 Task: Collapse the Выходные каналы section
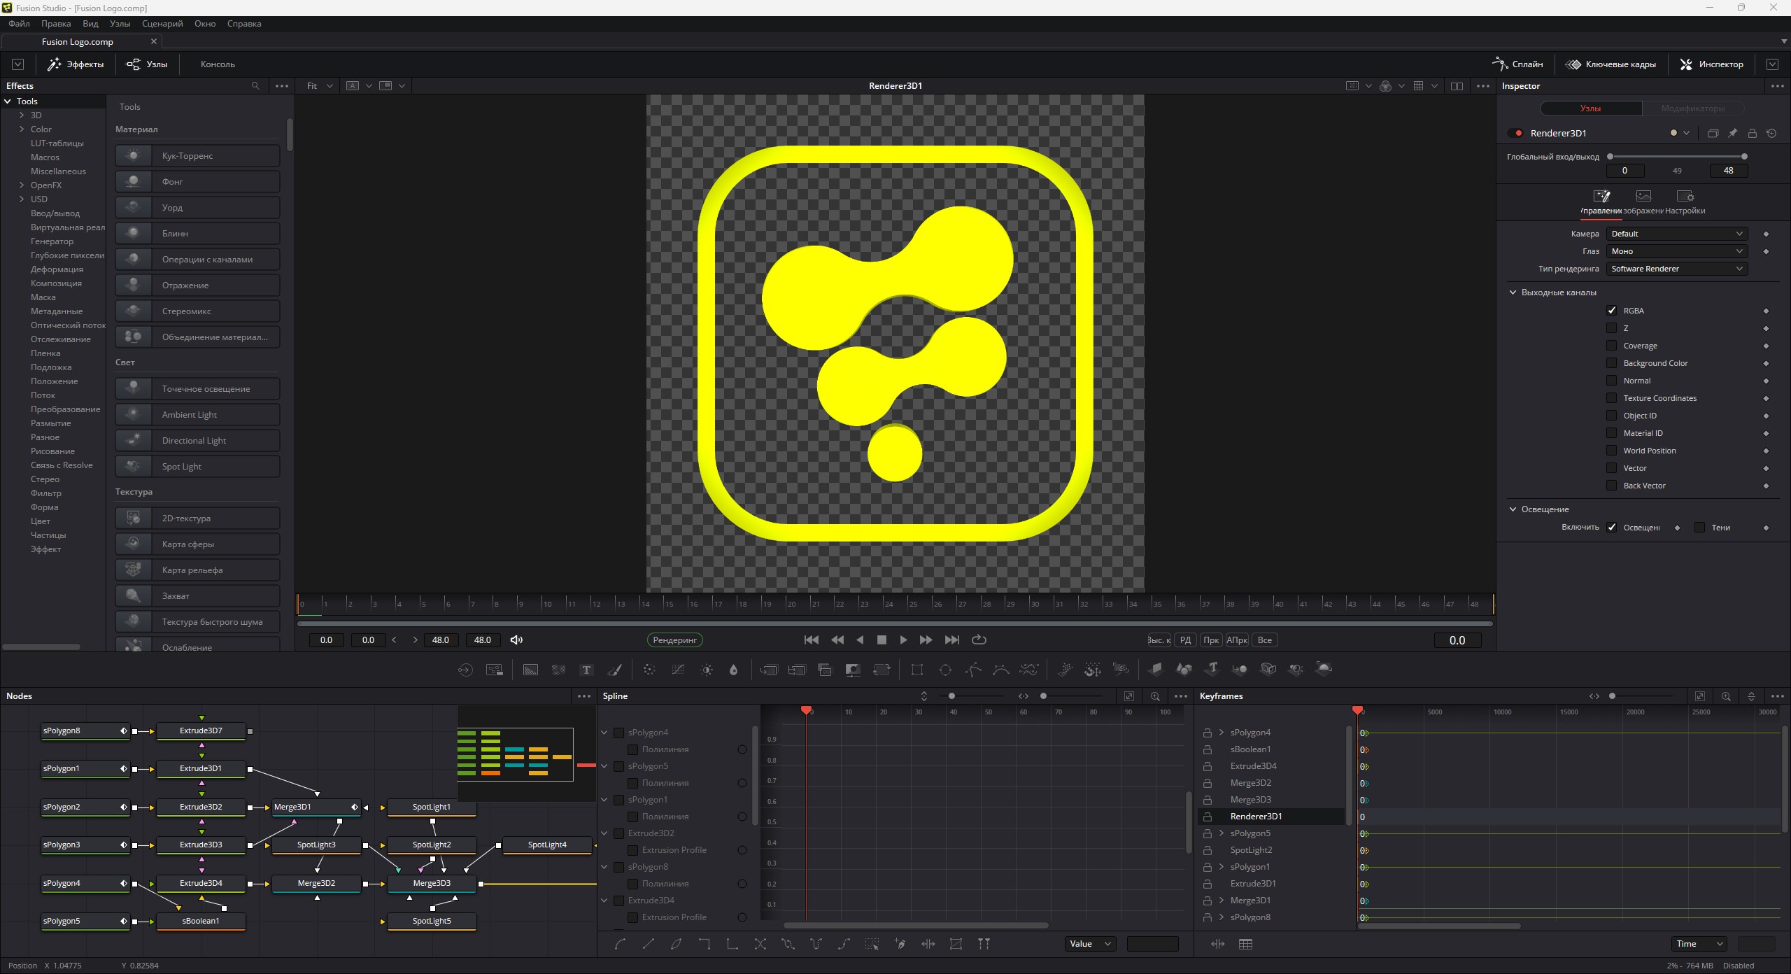click(x=1513, y=292)
